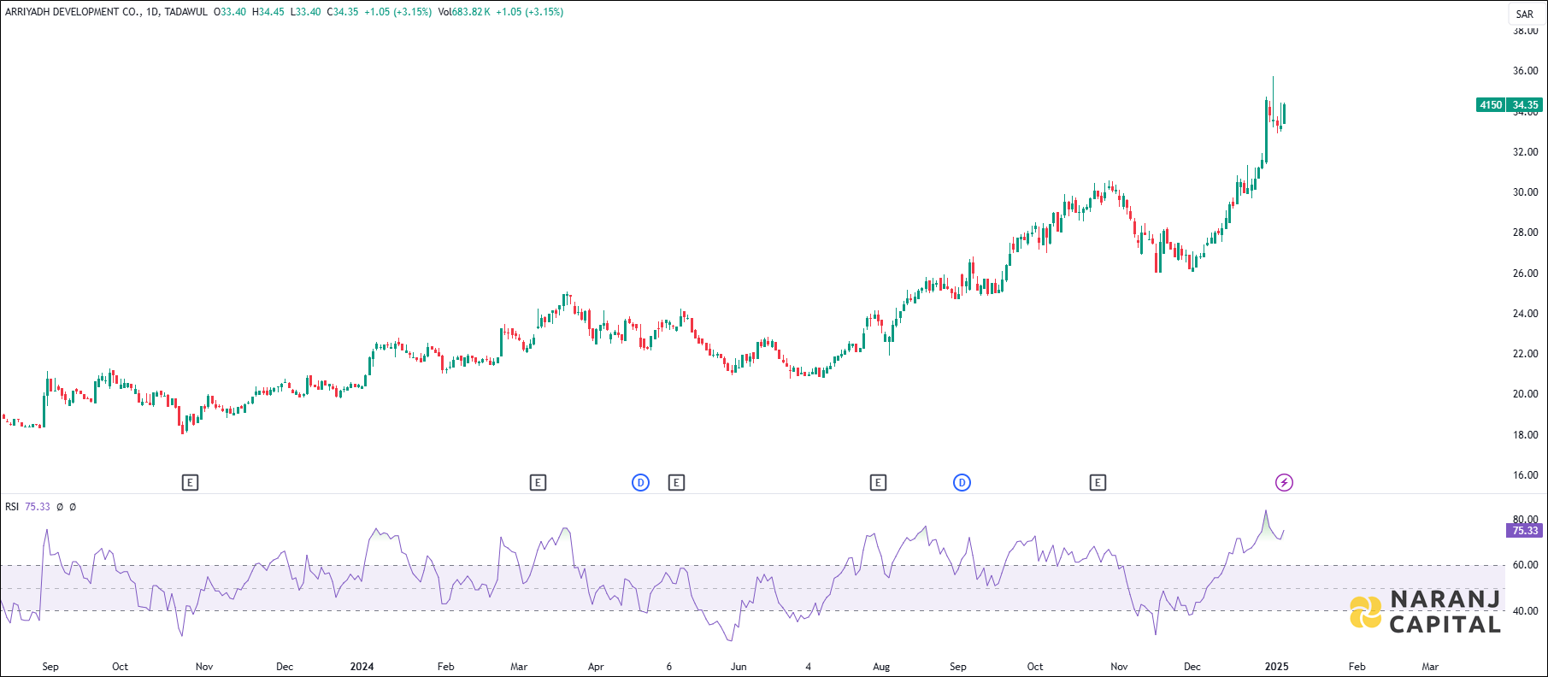Open the earnings E marker near August 2024
The width and height of the screenshot is (1548, 677).
coord(878,483)
